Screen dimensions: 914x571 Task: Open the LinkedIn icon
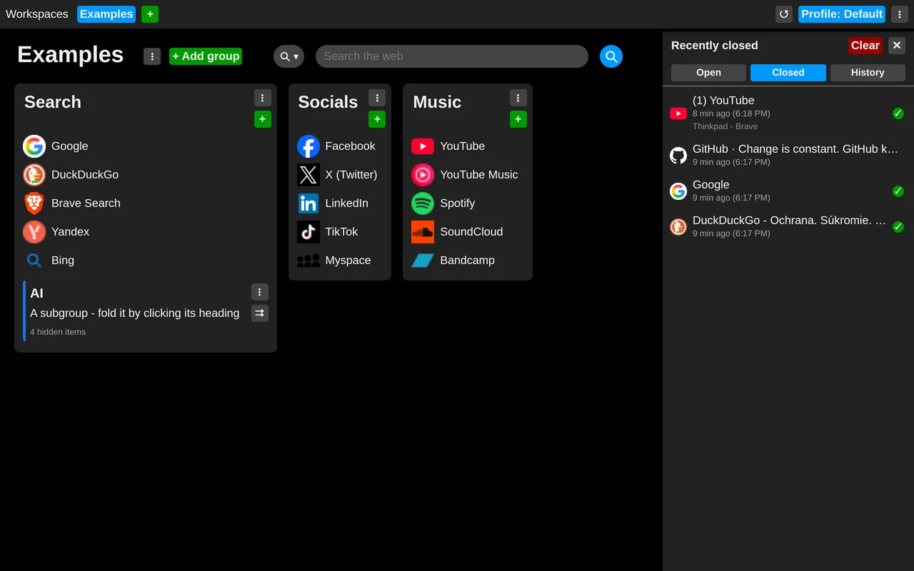point(308,203)
